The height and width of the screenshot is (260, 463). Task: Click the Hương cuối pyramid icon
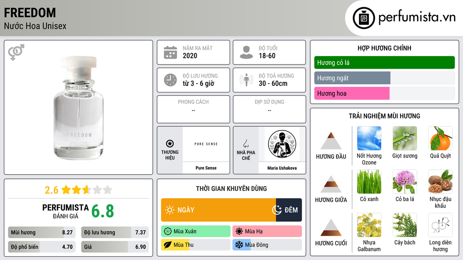point(331,227)
